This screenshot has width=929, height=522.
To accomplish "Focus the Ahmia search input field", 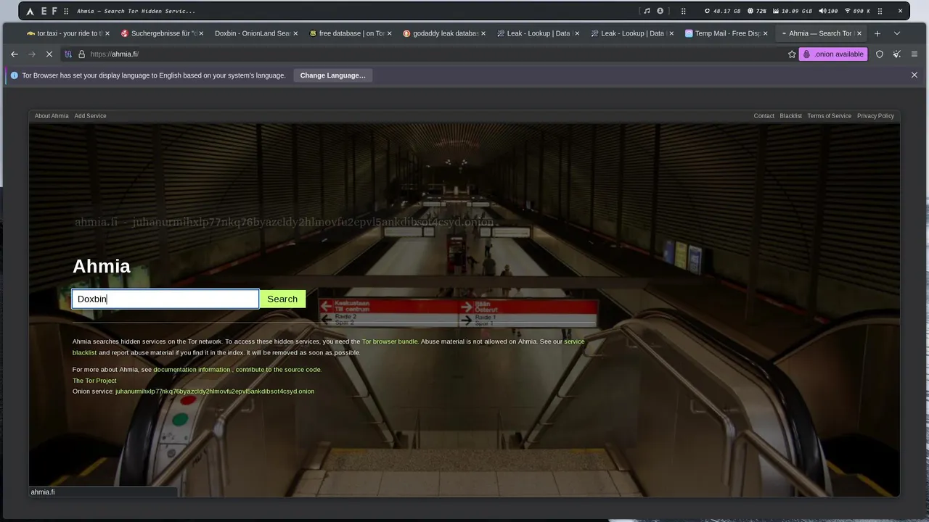I will pyautogui.click(x=165, y=299).
